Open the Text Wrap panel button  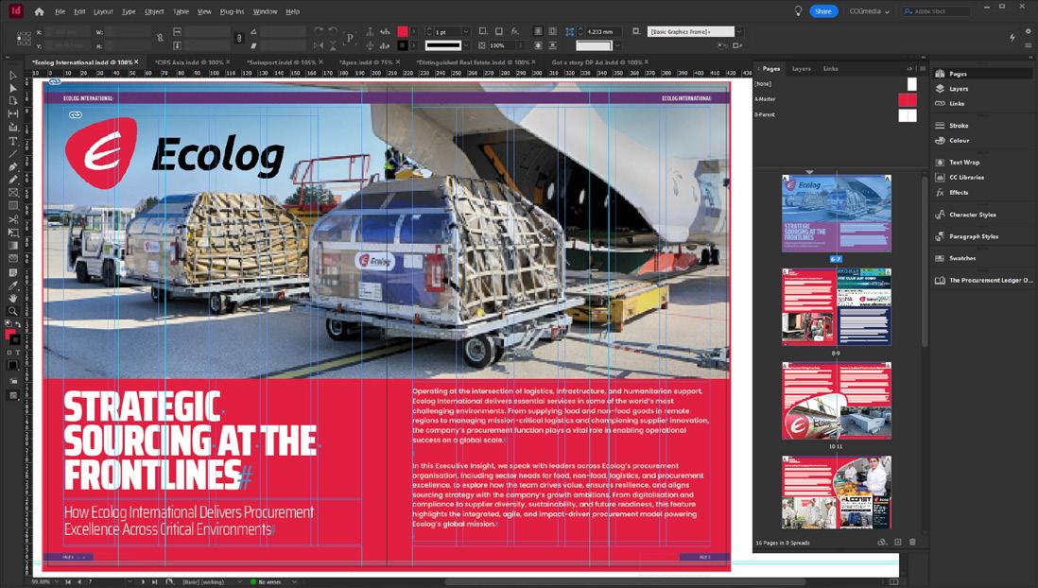pyautogui.click(x=964, y=163)
